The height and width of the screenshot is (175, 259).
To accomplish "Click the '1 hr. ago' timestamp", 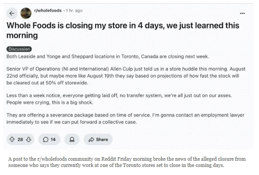I will pos(74,10).
